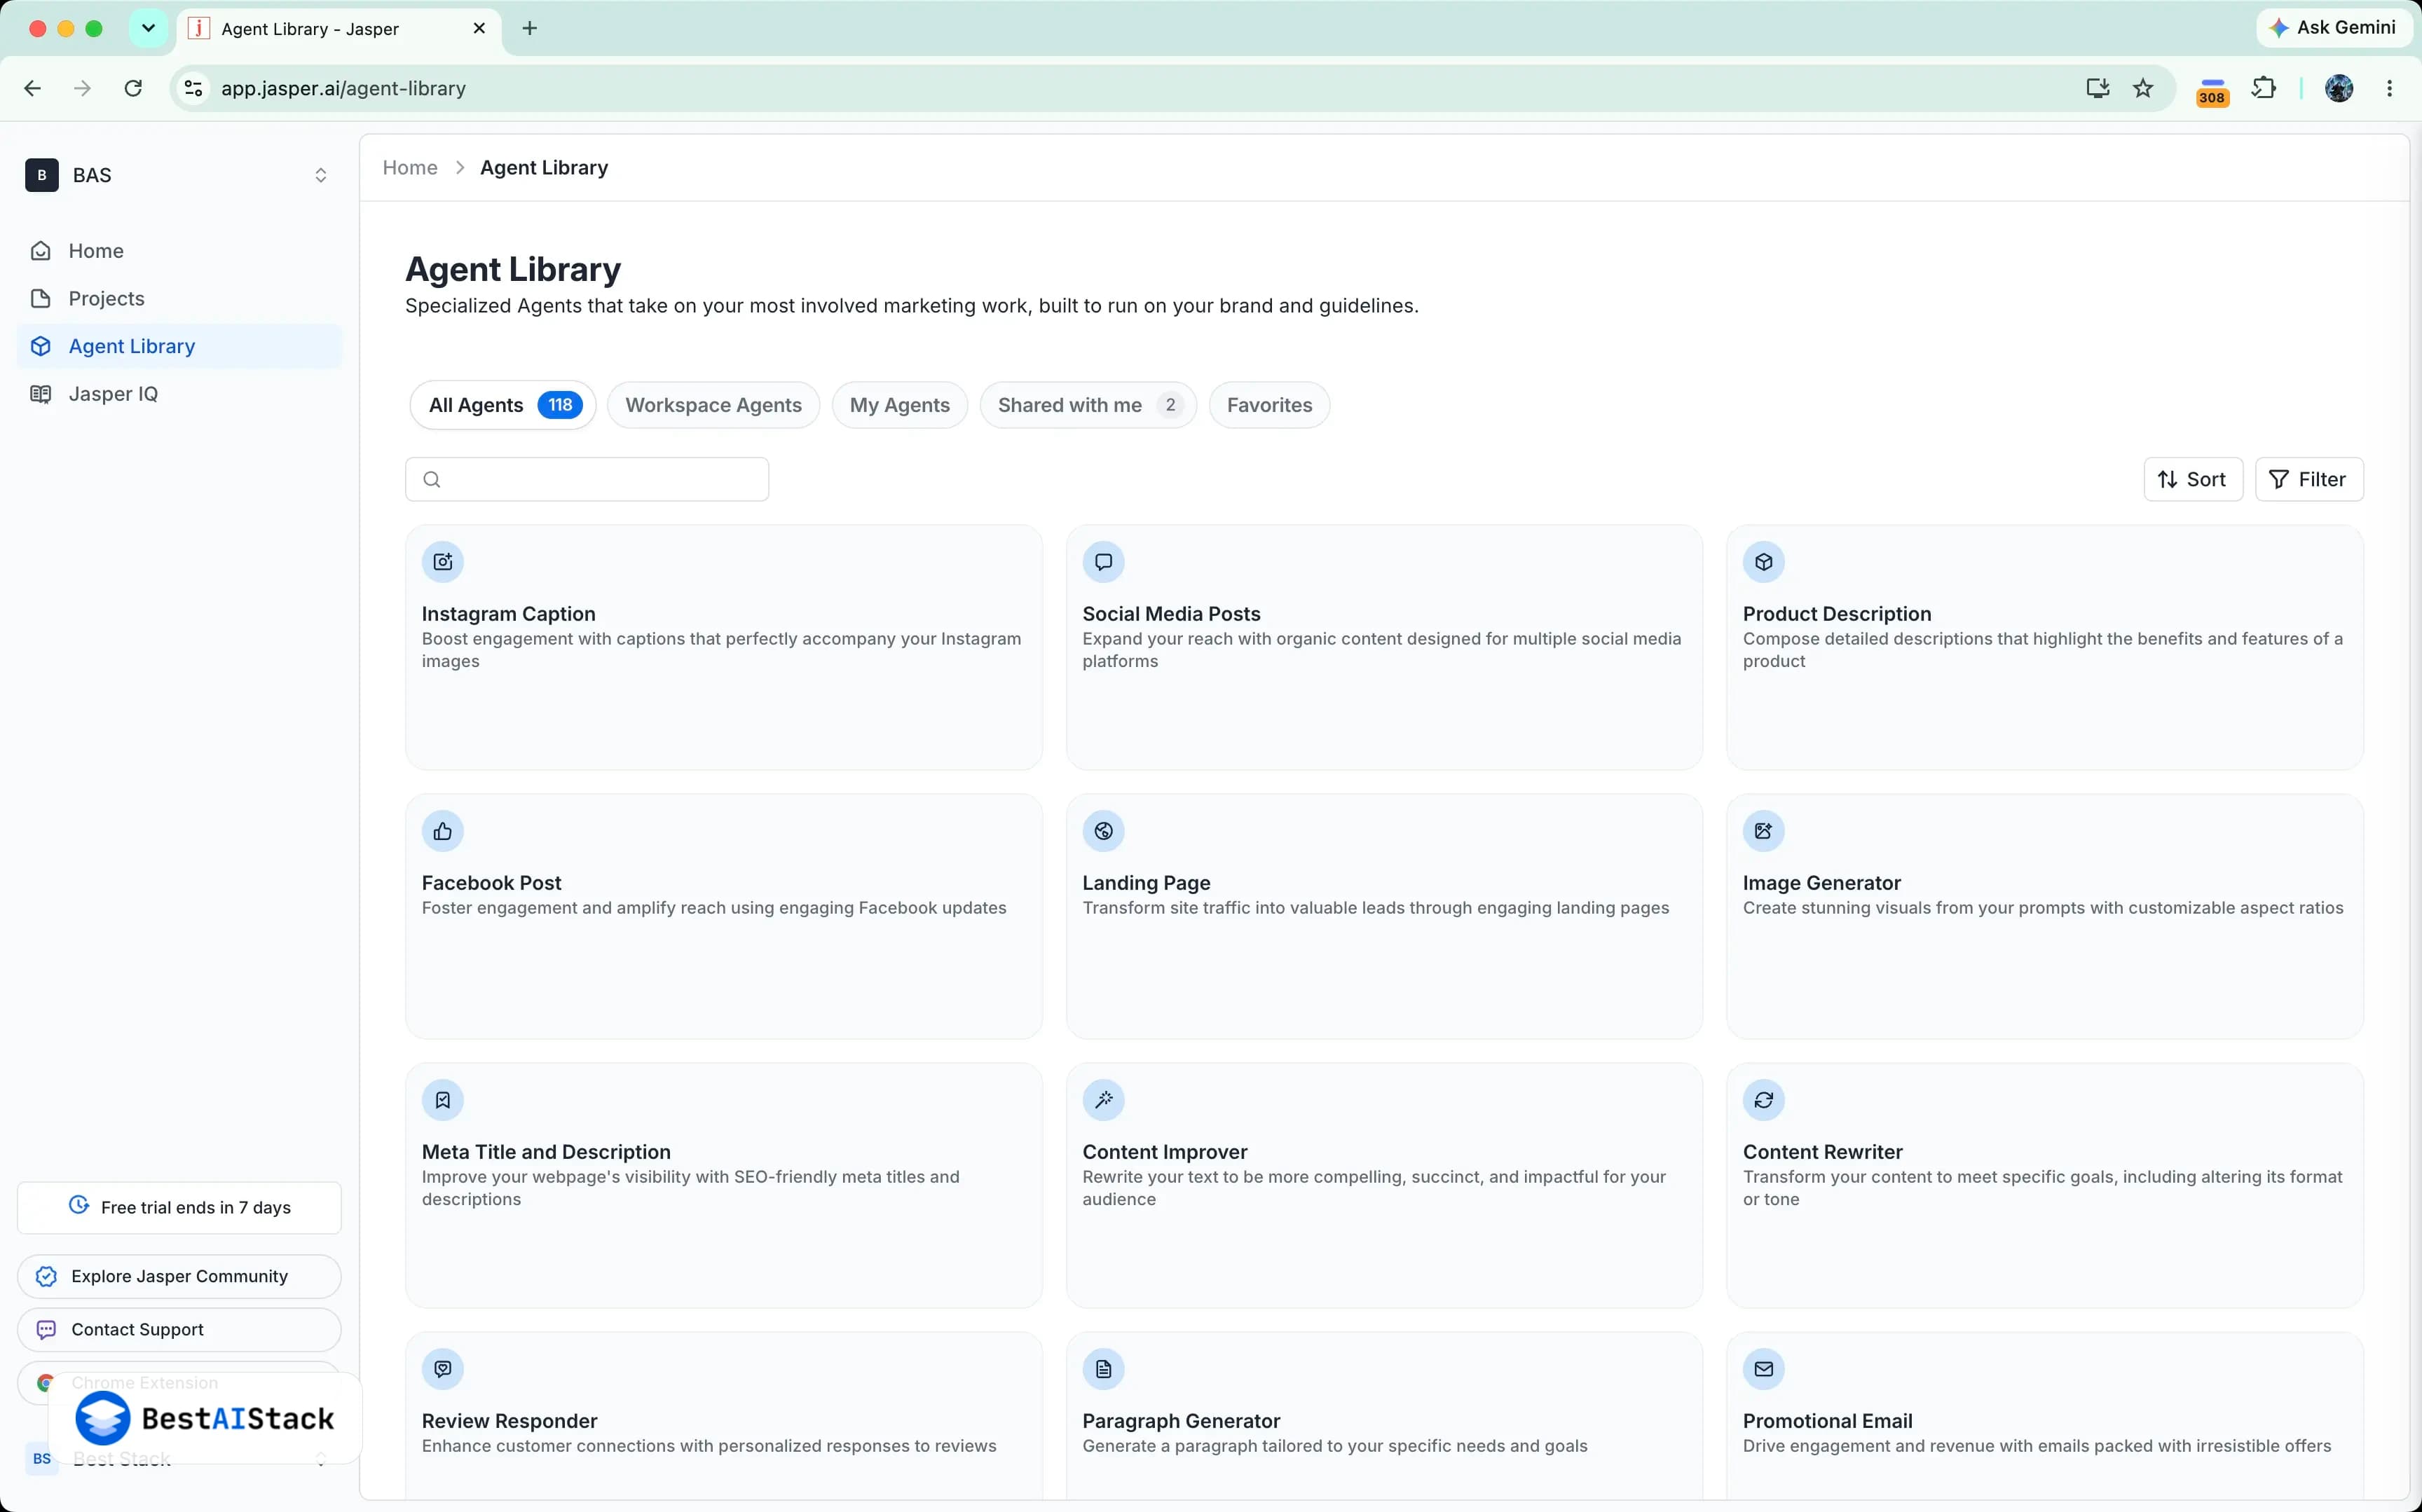
Task: Open Projects in the sidebar
Action: pyautogui.click(x=180, y=299)
